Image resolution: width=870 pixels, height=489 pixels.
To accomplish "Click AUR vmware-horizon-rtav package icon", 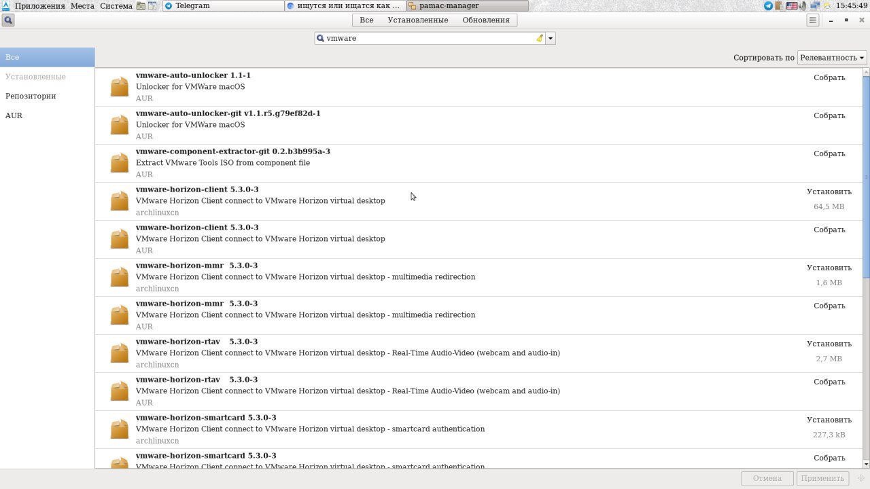I will click(120, 391).
